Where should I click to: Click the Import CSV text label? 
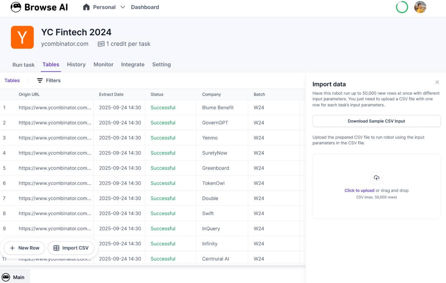tap(75, 248)
